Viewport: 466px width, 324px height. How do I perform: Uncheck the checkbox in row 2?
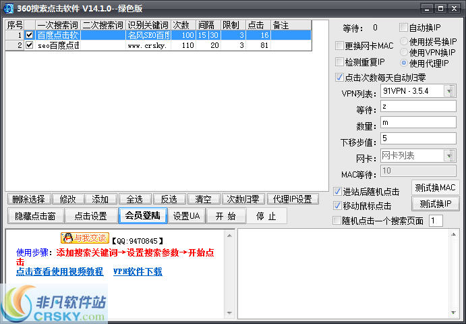click(x=29, y=45)
